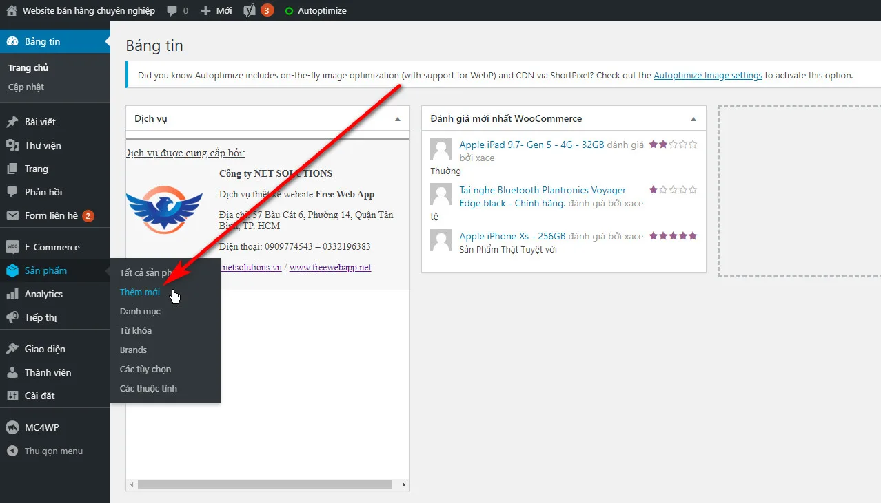Click the empty dashed widget drop area

800,191
